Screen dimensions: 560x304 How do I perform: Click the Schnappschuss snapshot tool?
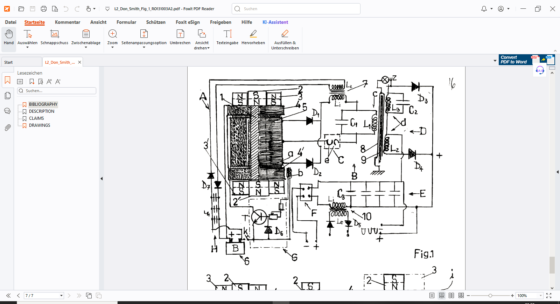coord(54,37)
